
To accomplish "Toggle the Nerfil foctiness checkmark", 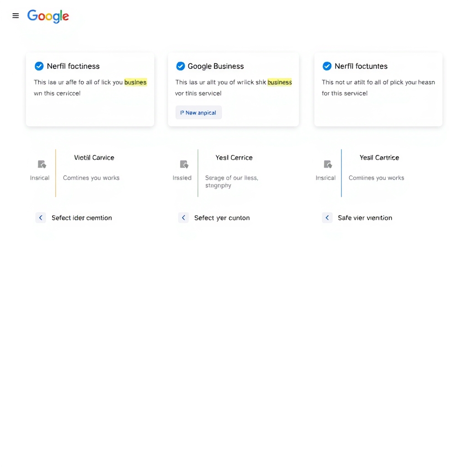I will (39, 66).
